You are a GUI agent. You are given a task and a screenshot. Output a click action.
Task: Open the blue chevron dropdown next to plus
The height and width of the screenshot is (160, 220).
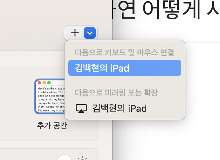click(90, 33)
